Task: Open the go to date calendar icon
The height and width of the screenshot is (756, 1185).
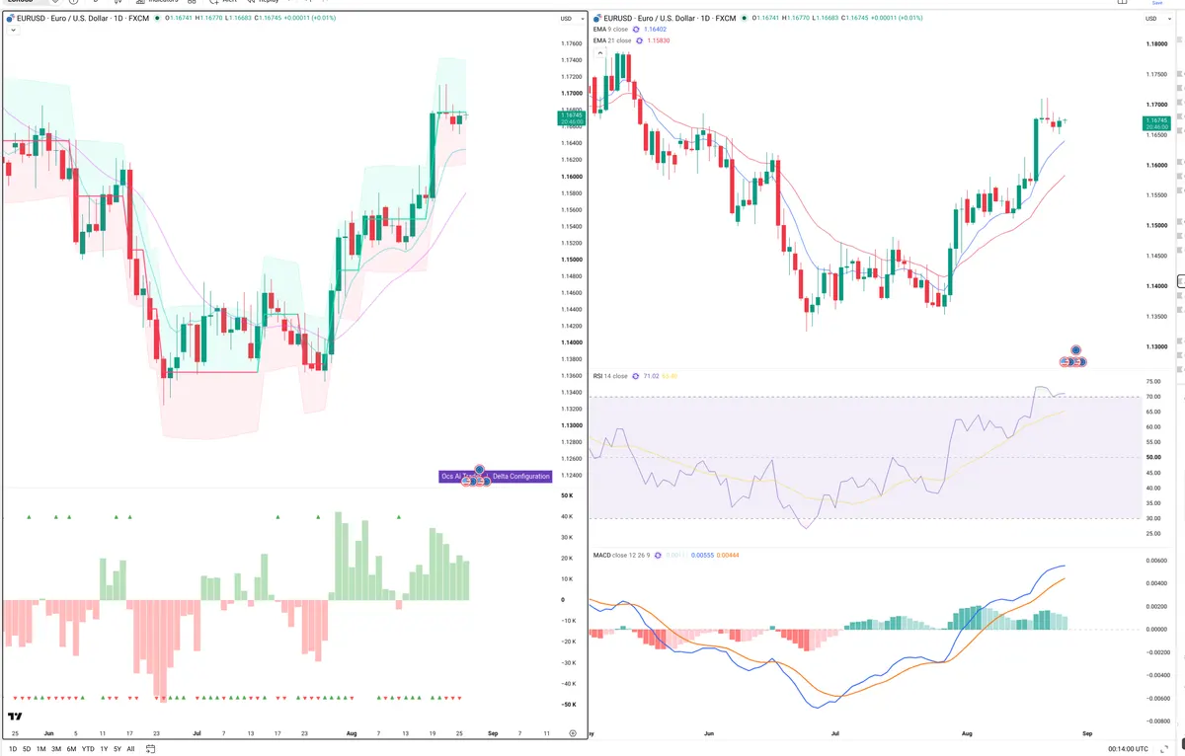Action: point(151,749)
